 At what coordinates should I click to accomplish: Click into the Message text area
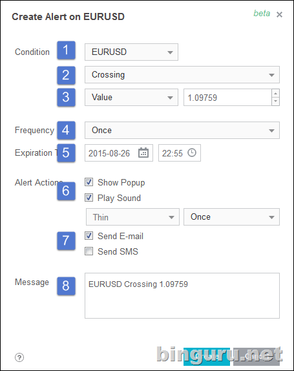tap(182, 296)
